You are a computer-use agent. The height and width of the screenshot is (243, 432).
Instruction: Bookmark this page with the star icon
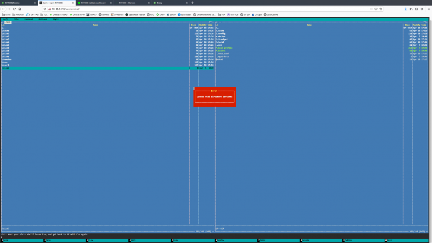coord(381,9)
